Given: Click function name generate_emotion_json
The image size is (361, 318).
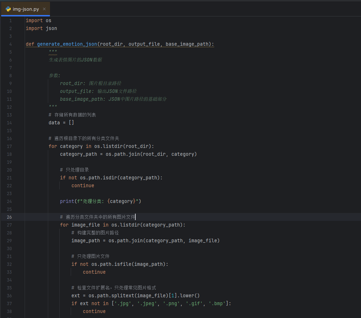Looking at the screenshot, I should 67,44.
